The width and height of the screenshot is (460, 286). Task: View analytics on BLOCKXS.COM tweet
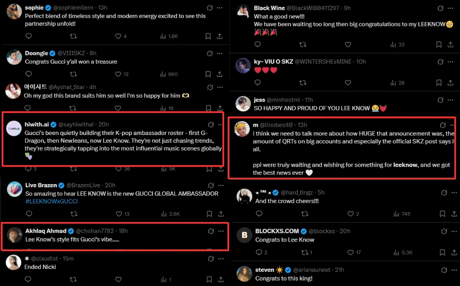click(x=394, y=252)
